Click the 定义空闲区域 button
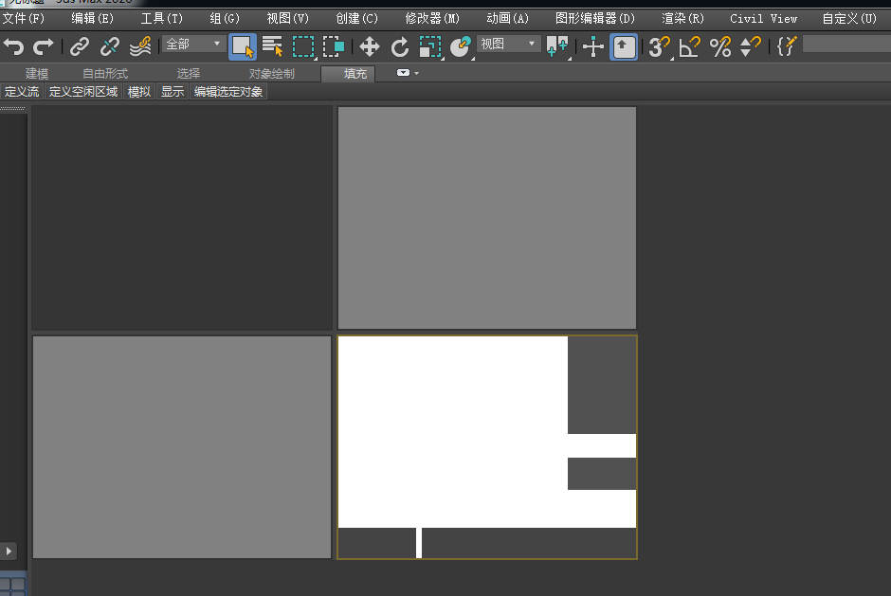Viewport: 891px width, 596px height. point(83,92)
